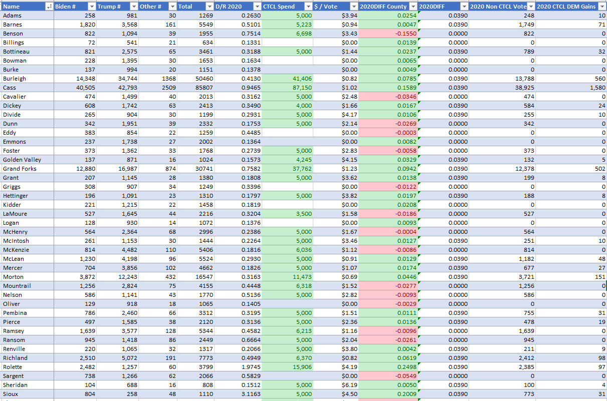Select the Golden Valley name cell
This screenshot has height=401, width=607.
(27, 160)
